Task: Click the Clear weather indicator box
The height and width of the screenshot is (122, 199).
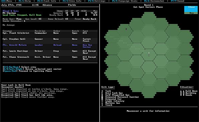Action: [191, 9]
